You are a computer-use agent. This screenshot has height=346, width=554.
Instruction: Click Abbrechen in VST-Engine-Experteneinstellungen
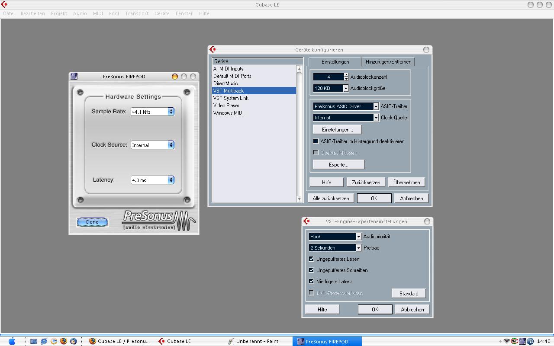(412, 309)
